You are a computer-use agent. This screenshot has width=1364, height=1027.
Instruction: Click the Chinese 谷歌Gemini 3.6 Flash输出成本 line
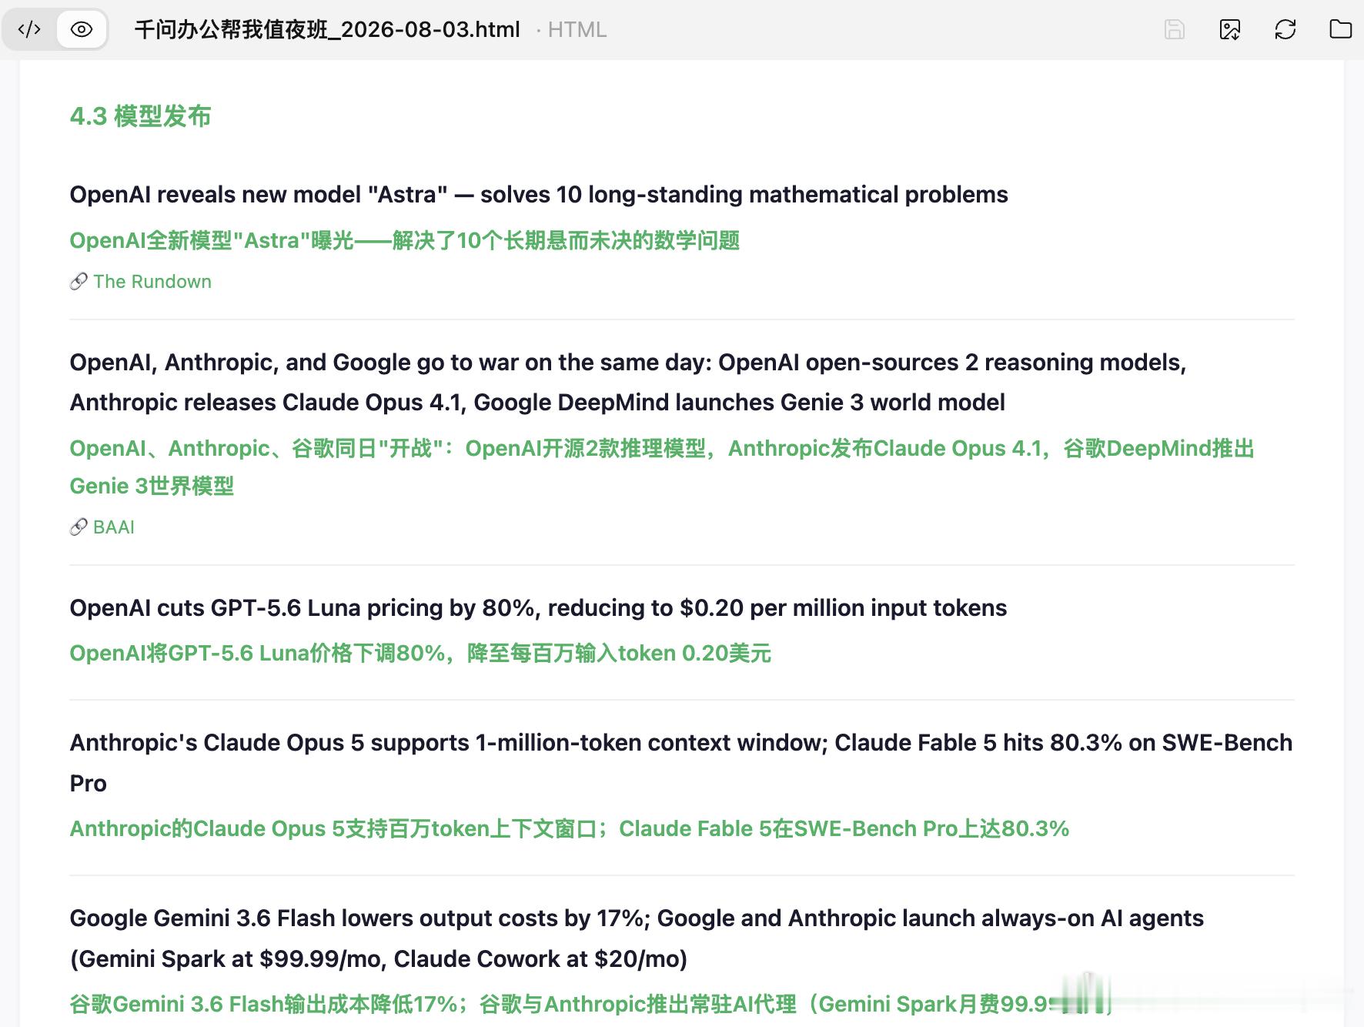pyautogui.click(x=591, y=1004)
